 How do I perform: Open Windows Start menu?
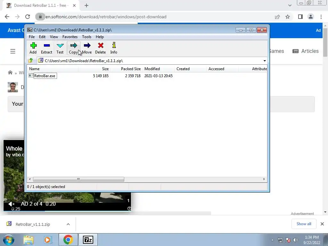pos(8,240)
